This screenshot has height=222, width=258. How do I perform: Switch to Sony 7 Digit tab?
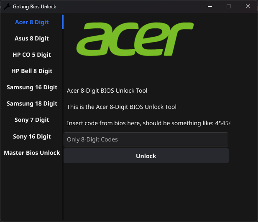tap(32, 120)
